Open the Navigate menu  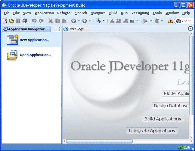(x=98, y=13)
